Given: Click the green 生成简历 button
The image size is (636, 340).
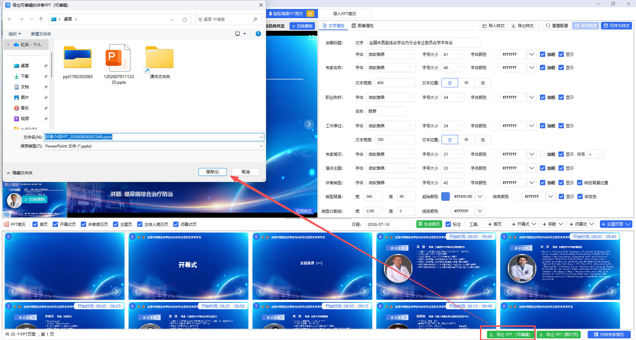Looking at the screenshot, I should [x=429, y=224].
